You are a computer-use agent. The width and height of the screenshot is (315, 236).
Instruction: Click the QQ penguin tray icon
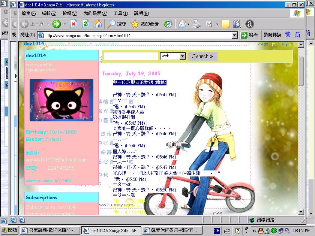(261, 231)
